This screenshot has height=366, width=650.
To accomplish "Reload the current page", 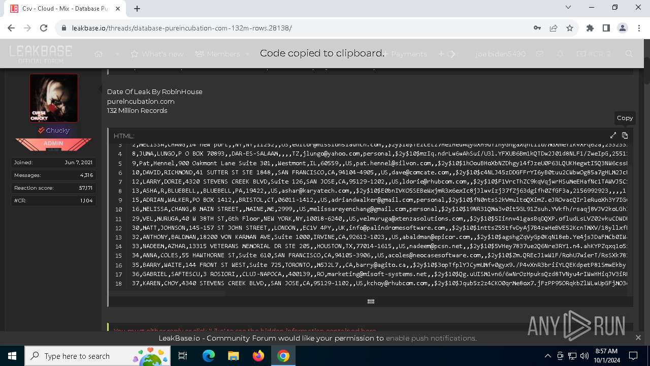I will [x=44, y=28].
